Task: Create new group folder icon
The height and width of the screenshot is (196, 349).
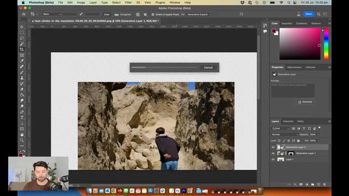Action: click(312, 185)
